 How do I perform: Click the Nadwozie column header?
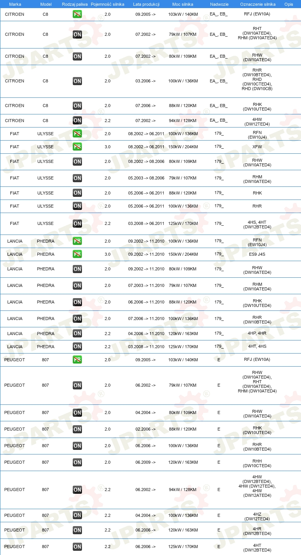pyautogui.click(x=219, y=4)
